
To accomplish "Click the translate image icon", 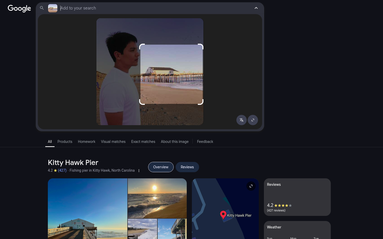I will (x=241, y=120).
